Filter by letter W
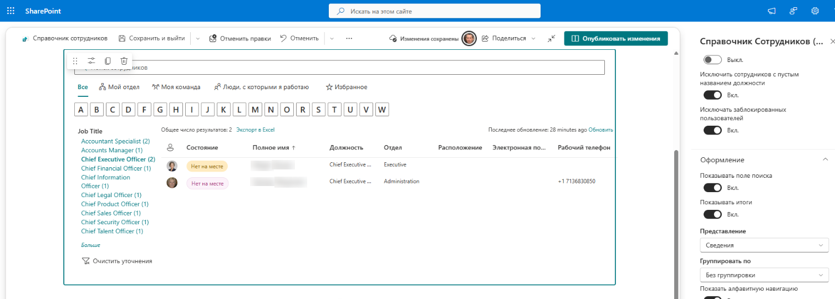The width and height of the screenshot is (835, 299). [382, 110]
